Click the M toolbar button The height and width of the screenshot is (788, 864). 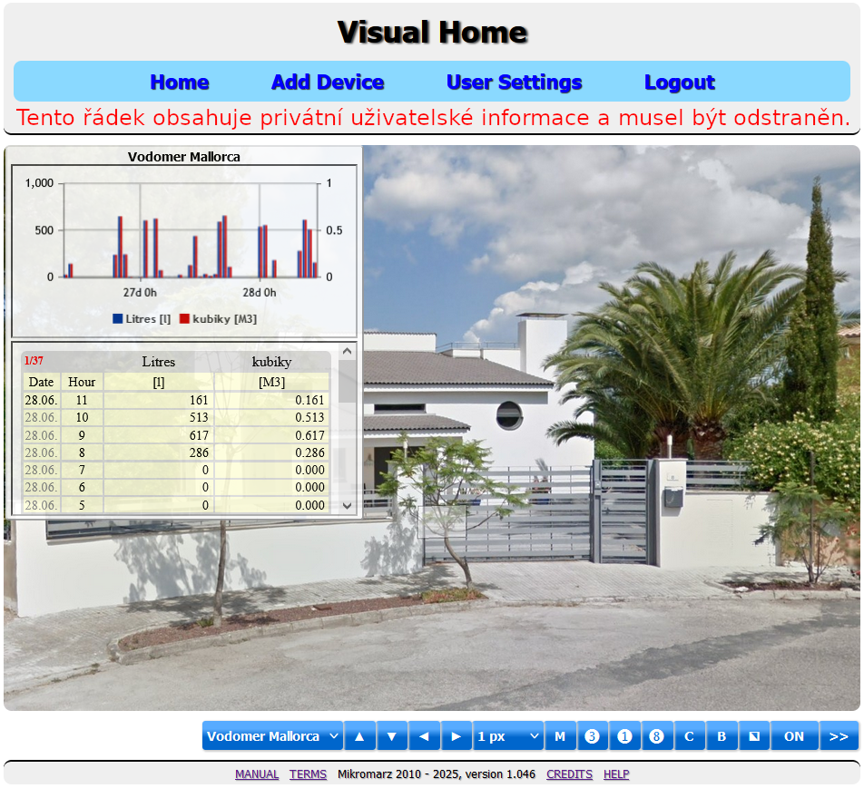(x=560, y=736)
